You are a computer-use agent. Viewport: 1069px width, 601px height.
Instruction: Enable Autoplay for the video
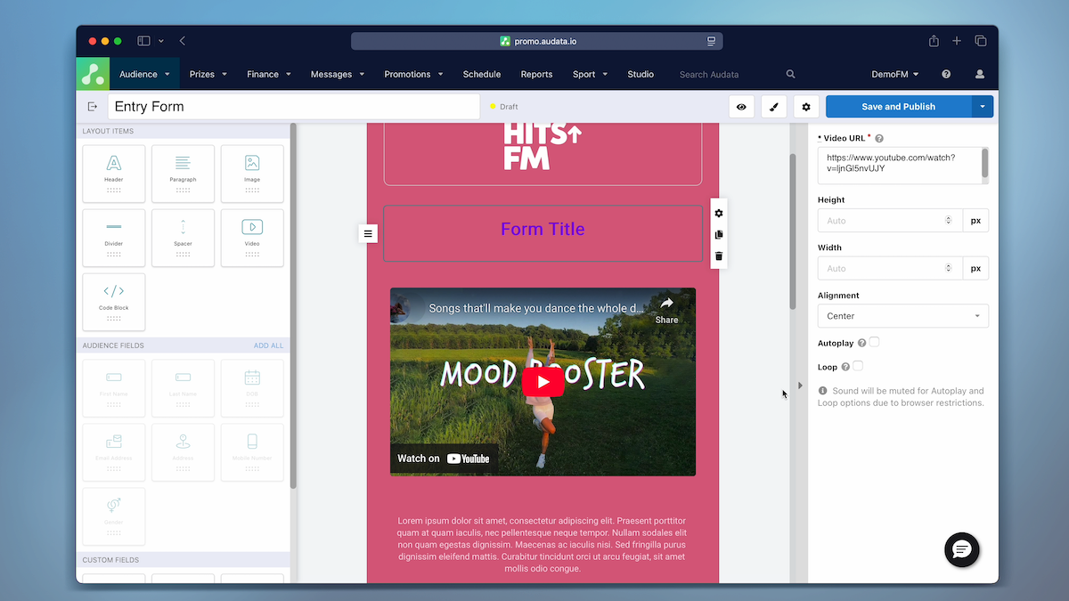tap(874, 342)
